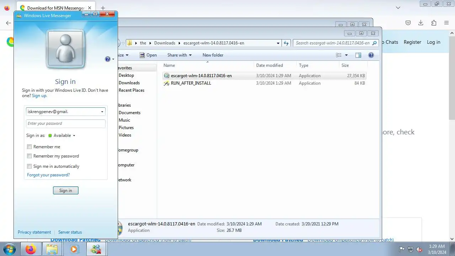Click the Action Center flag tray icon

pyautogui.click(x=402, y=249)
